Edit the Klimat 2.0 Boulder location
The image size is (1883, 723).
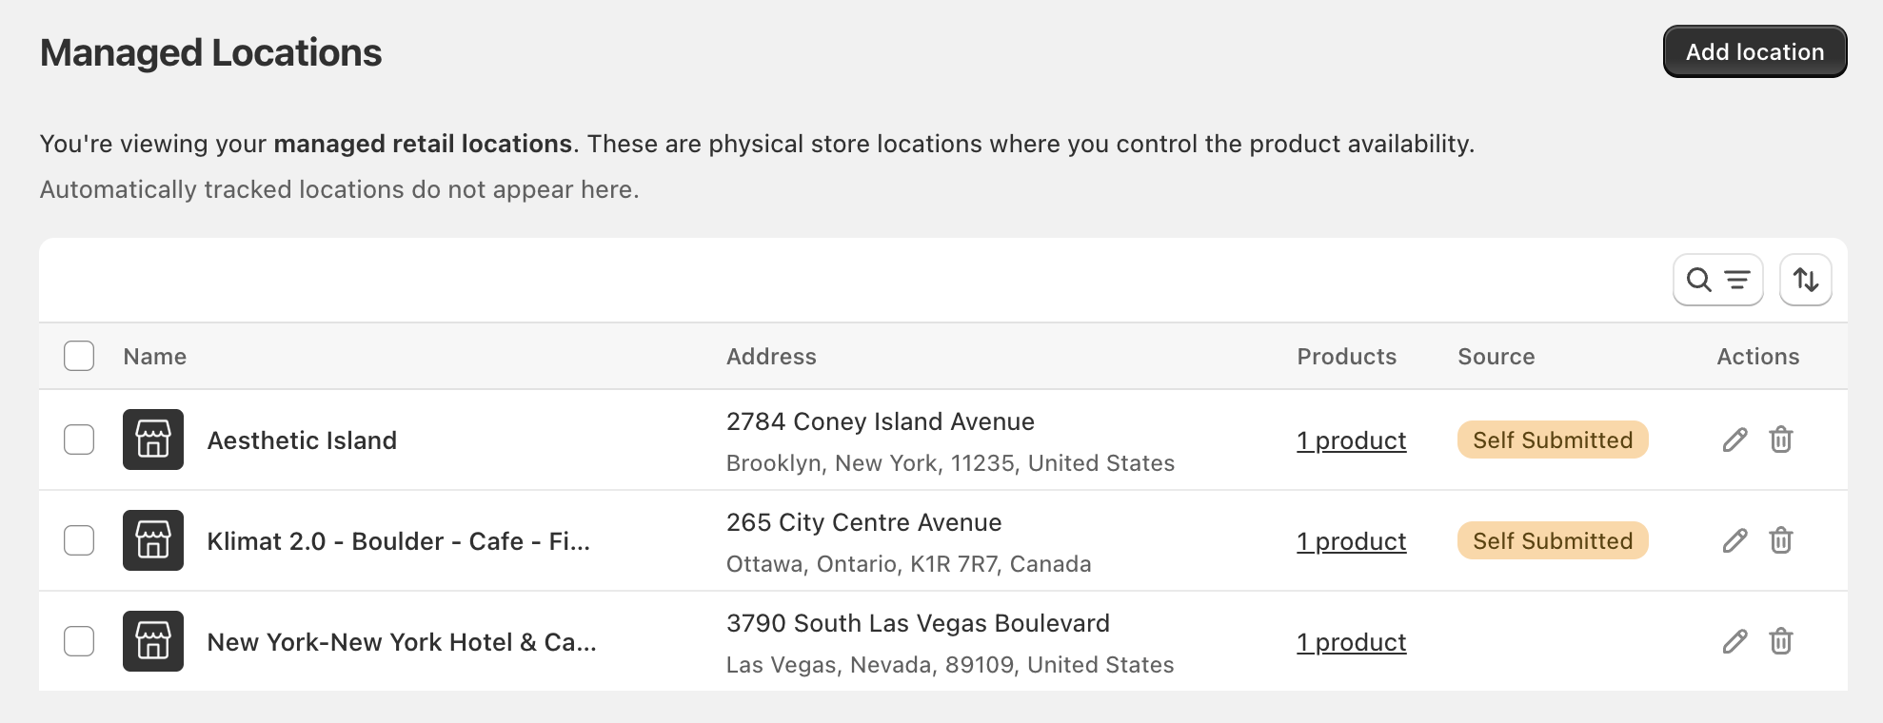pos(1734,540)
